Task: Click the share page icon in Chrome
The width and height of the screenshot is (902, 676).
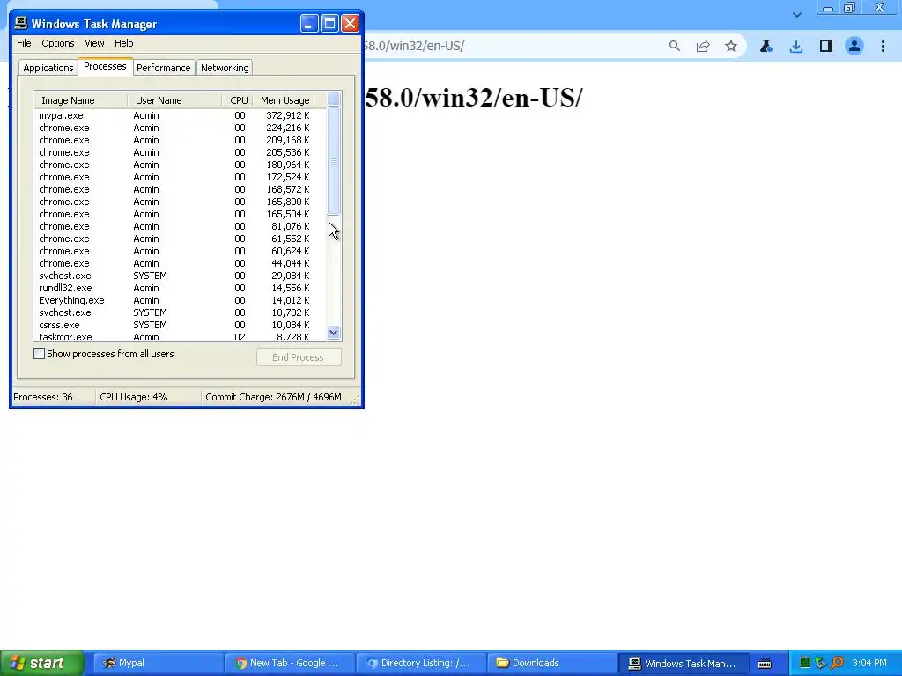Action: coord(702,46)
